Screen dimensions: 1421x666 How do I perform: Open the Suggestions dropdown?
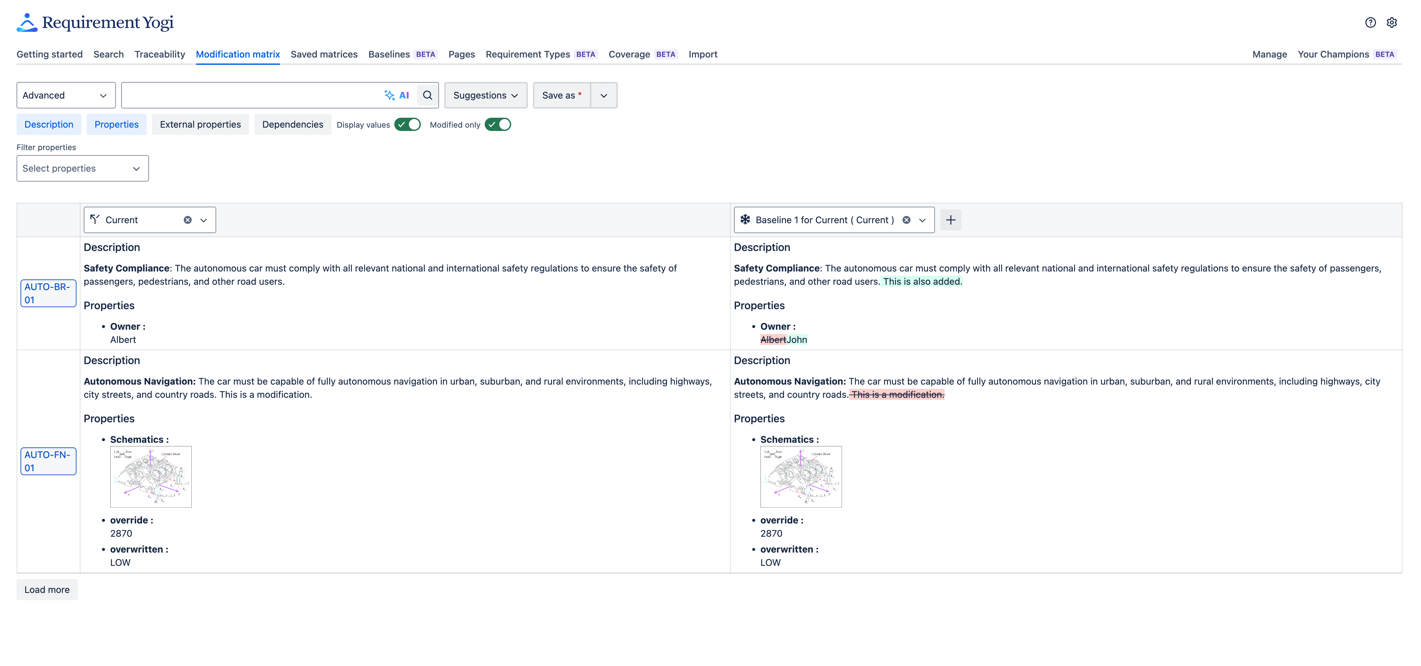click(485, 95)
